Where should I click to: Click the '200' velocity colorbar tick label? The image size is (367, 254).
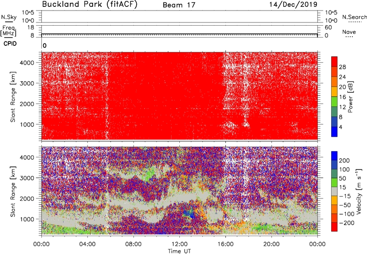click(x=345, y=160)
